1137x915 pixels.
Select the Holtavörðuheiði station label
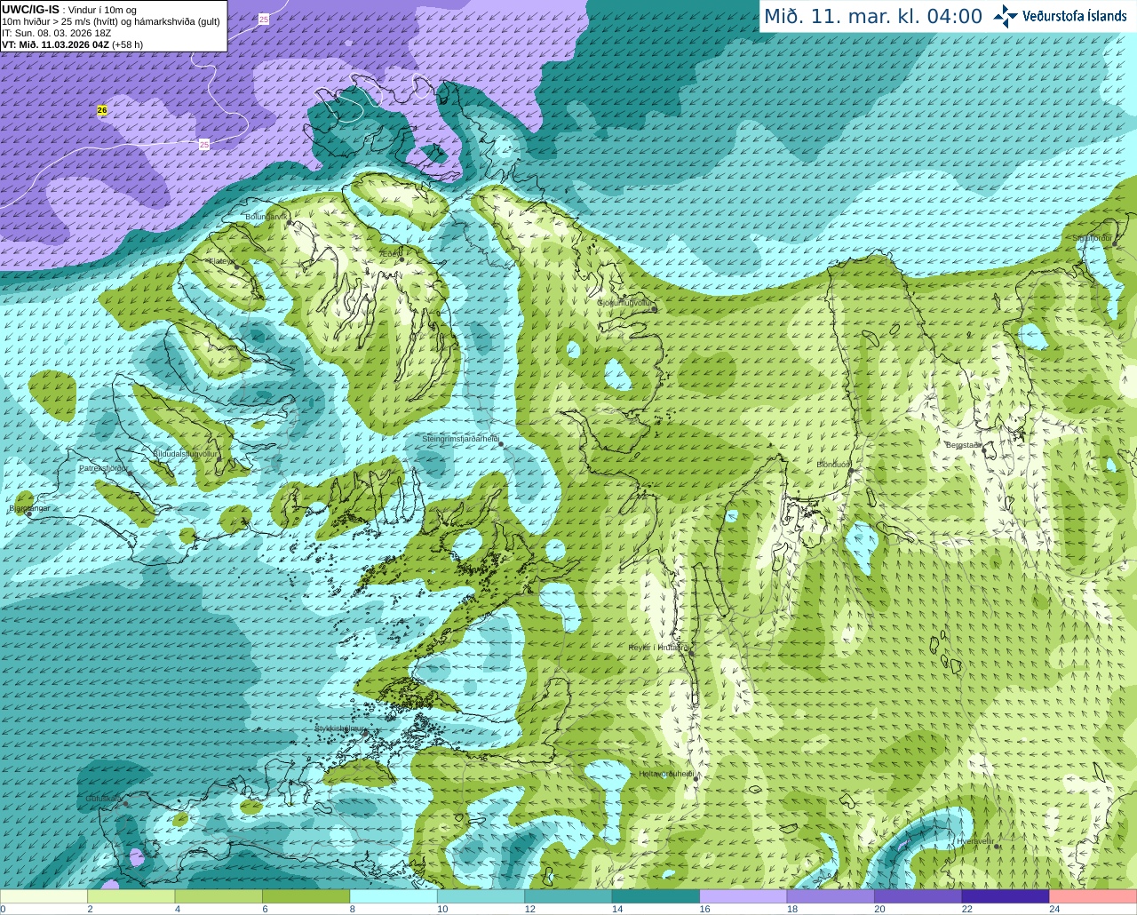coord(667,774)
